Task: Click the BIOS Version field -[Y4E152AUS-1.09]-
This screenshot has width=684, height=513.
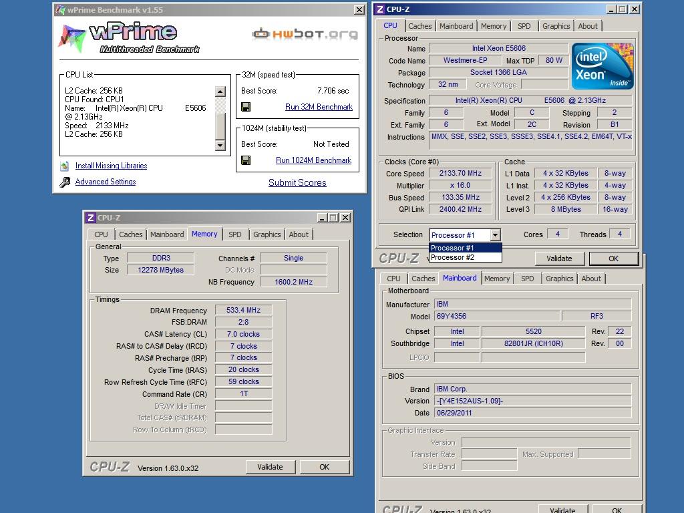Action: coord(533,401)
